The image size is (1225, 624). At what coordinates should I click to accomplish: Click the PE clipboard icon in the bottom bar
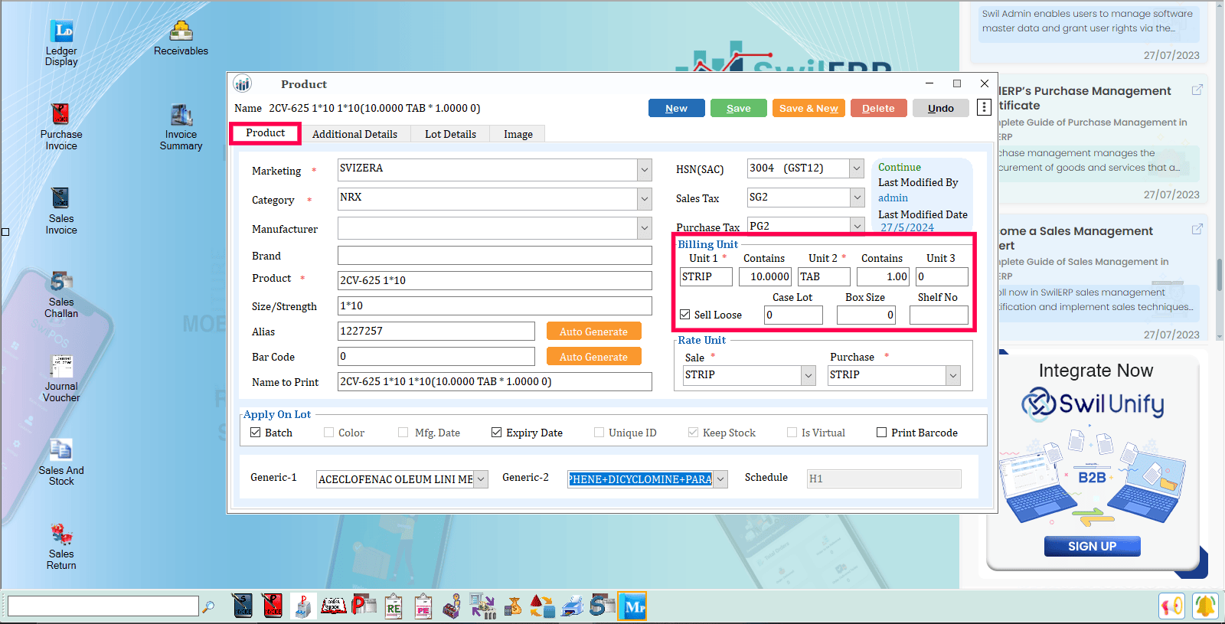tap(423, 606)
